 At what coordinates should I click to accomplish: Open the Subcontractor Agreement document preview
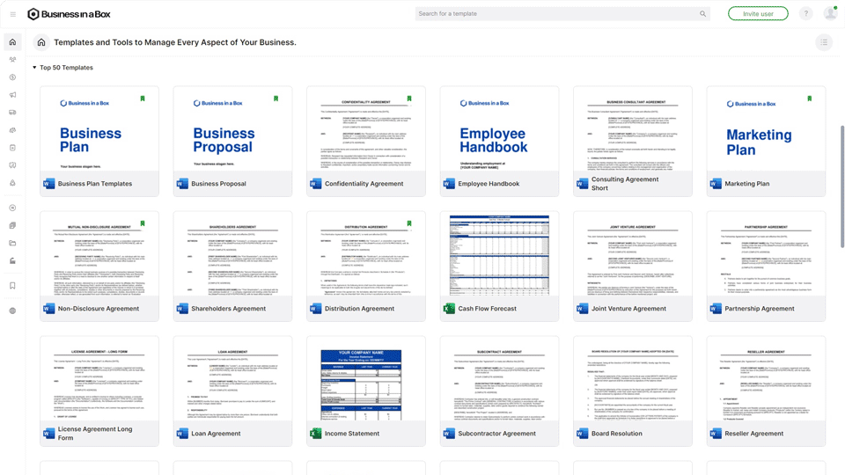(499, 379)
